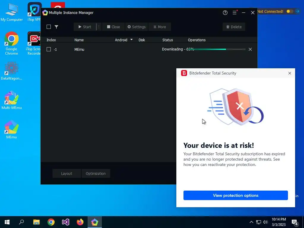304x228 pixels.
Task: Click the Downloading status text
Action: (x=178, y=49)
